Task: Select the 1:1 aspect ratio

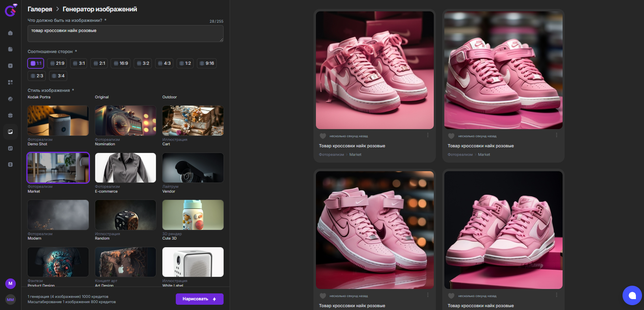Action: pyautogui.click(x=36, y=63)
